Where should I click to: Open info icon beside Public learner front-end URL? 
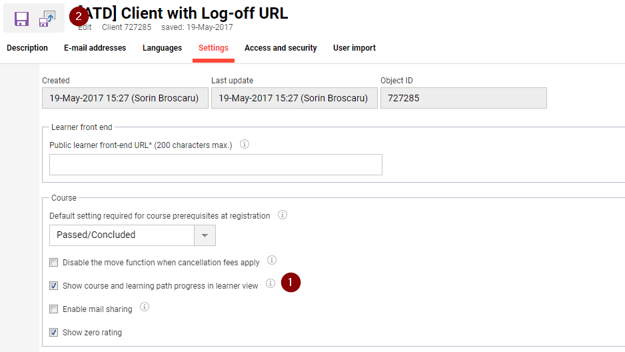point(245,144)
